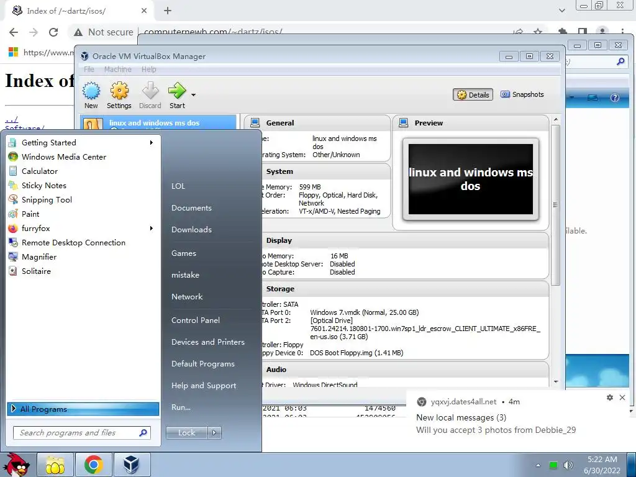Open Devices and Printers
636x477 pixels.
point(208,342)
